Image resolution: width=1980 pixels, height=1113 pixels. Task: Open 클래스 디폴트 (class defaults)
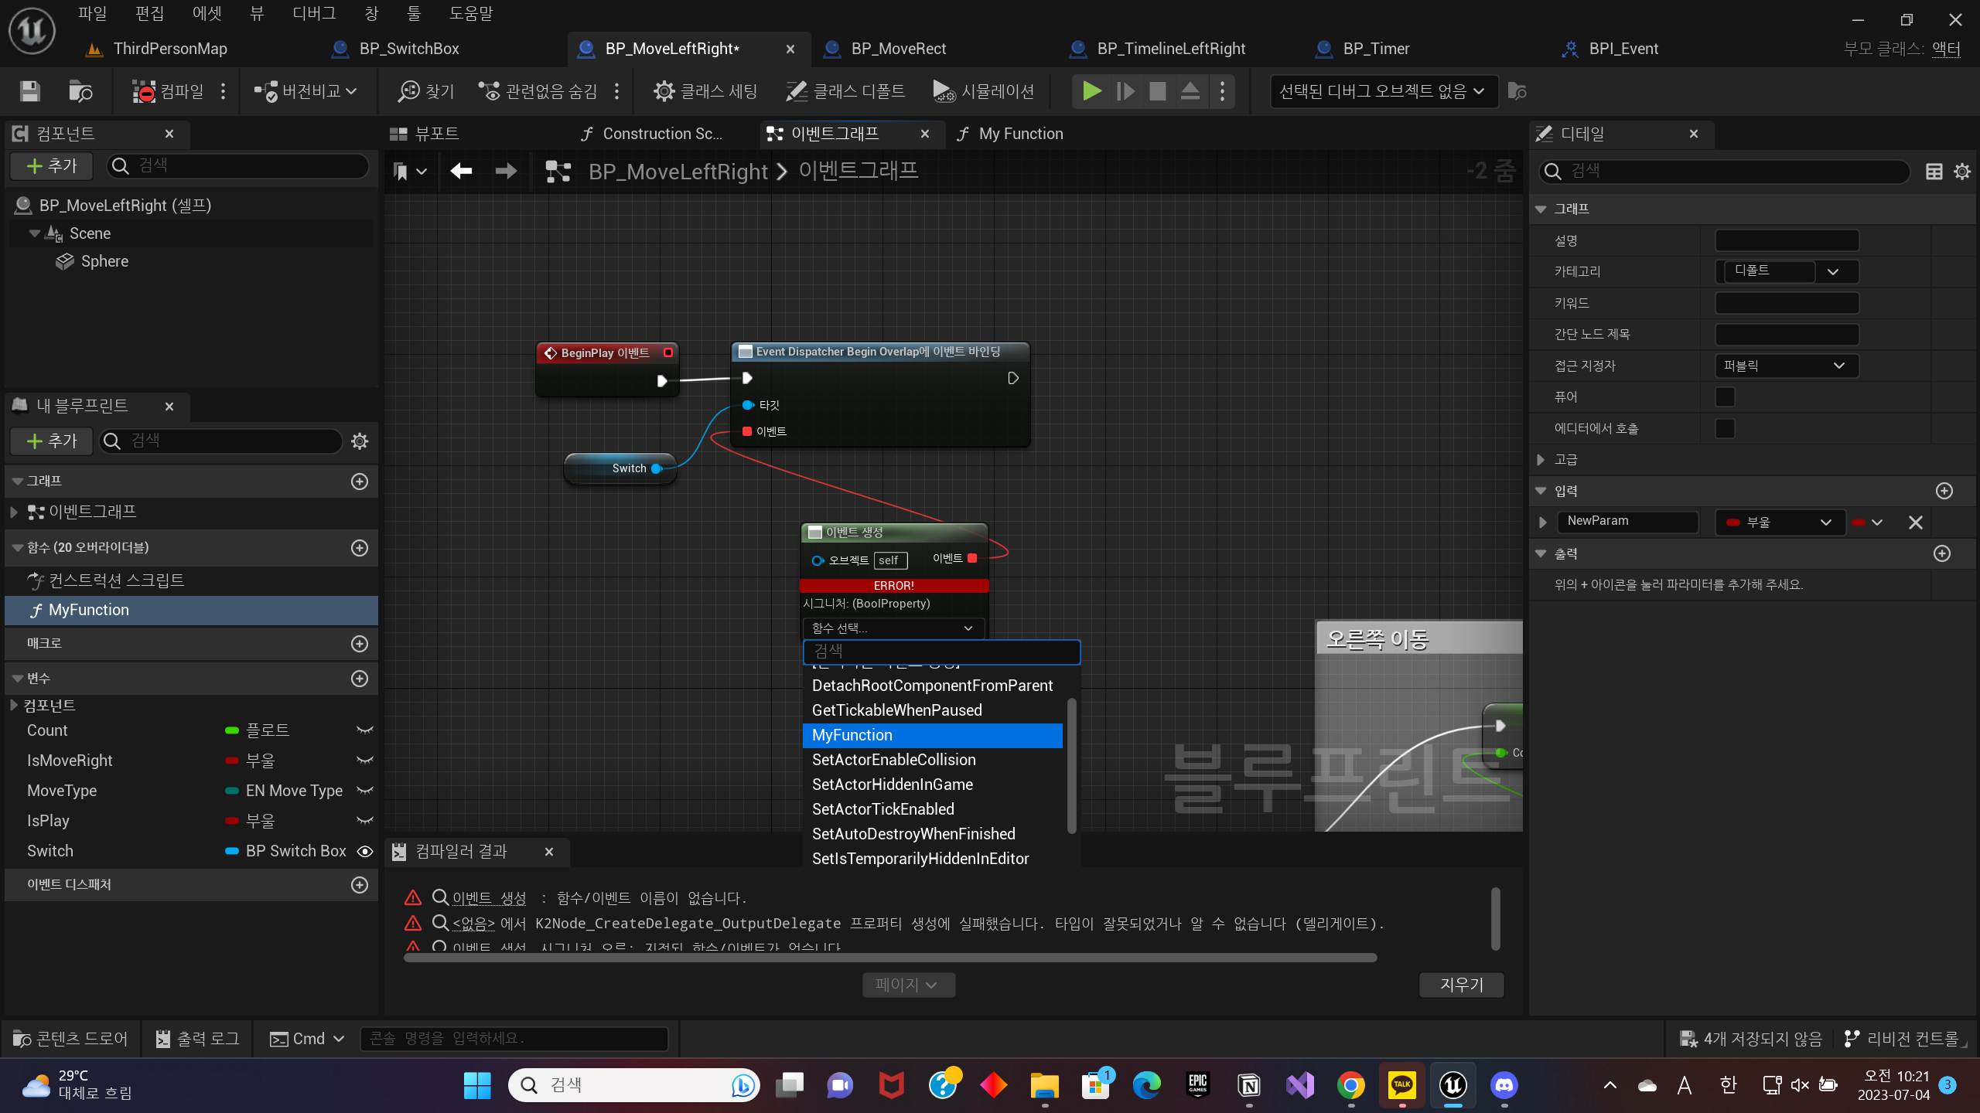point(845,91)
